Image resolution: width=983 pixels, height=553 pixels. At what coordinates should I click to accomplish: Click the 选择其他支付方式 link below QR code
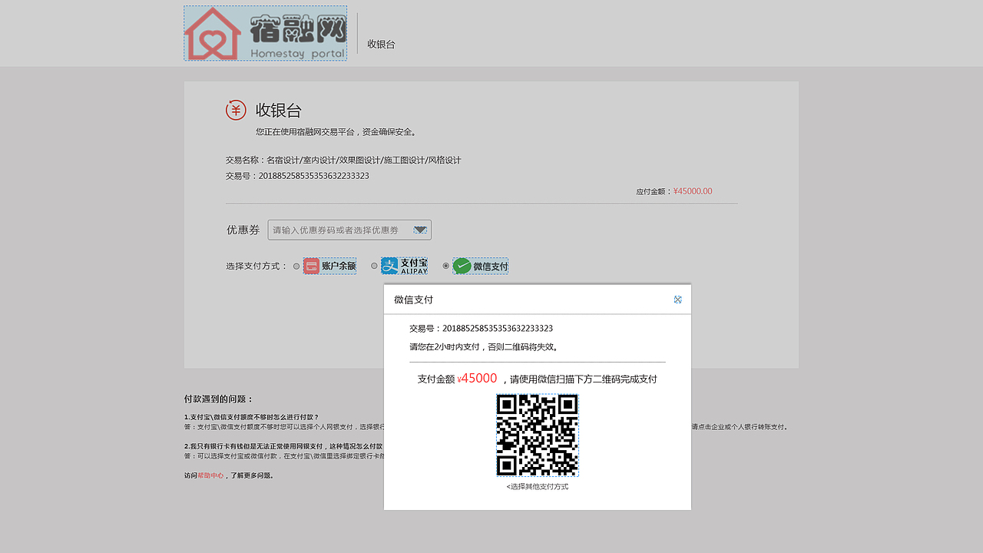coord(537,485)
